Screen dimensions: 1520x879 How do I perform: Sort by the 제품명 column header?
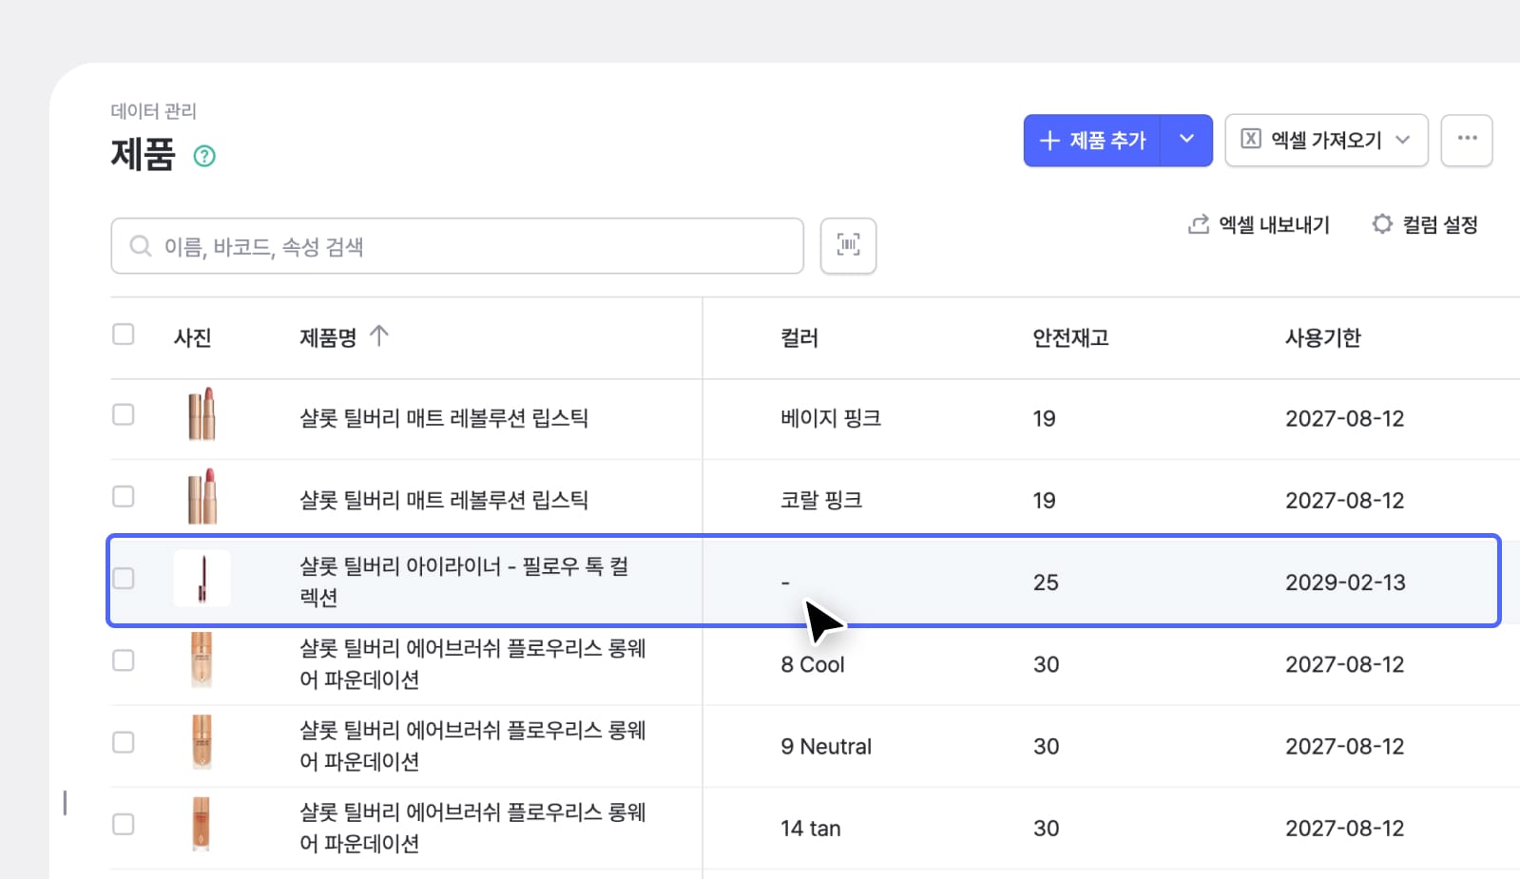(x=328, y=337)
